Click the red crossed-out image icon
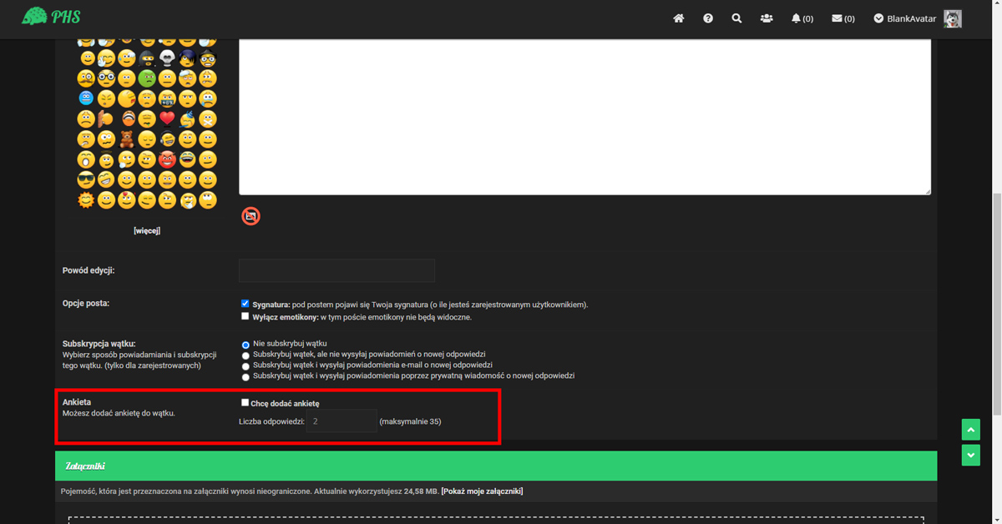1002x524 pixels. pyautogui.click(x=250, y=216)
